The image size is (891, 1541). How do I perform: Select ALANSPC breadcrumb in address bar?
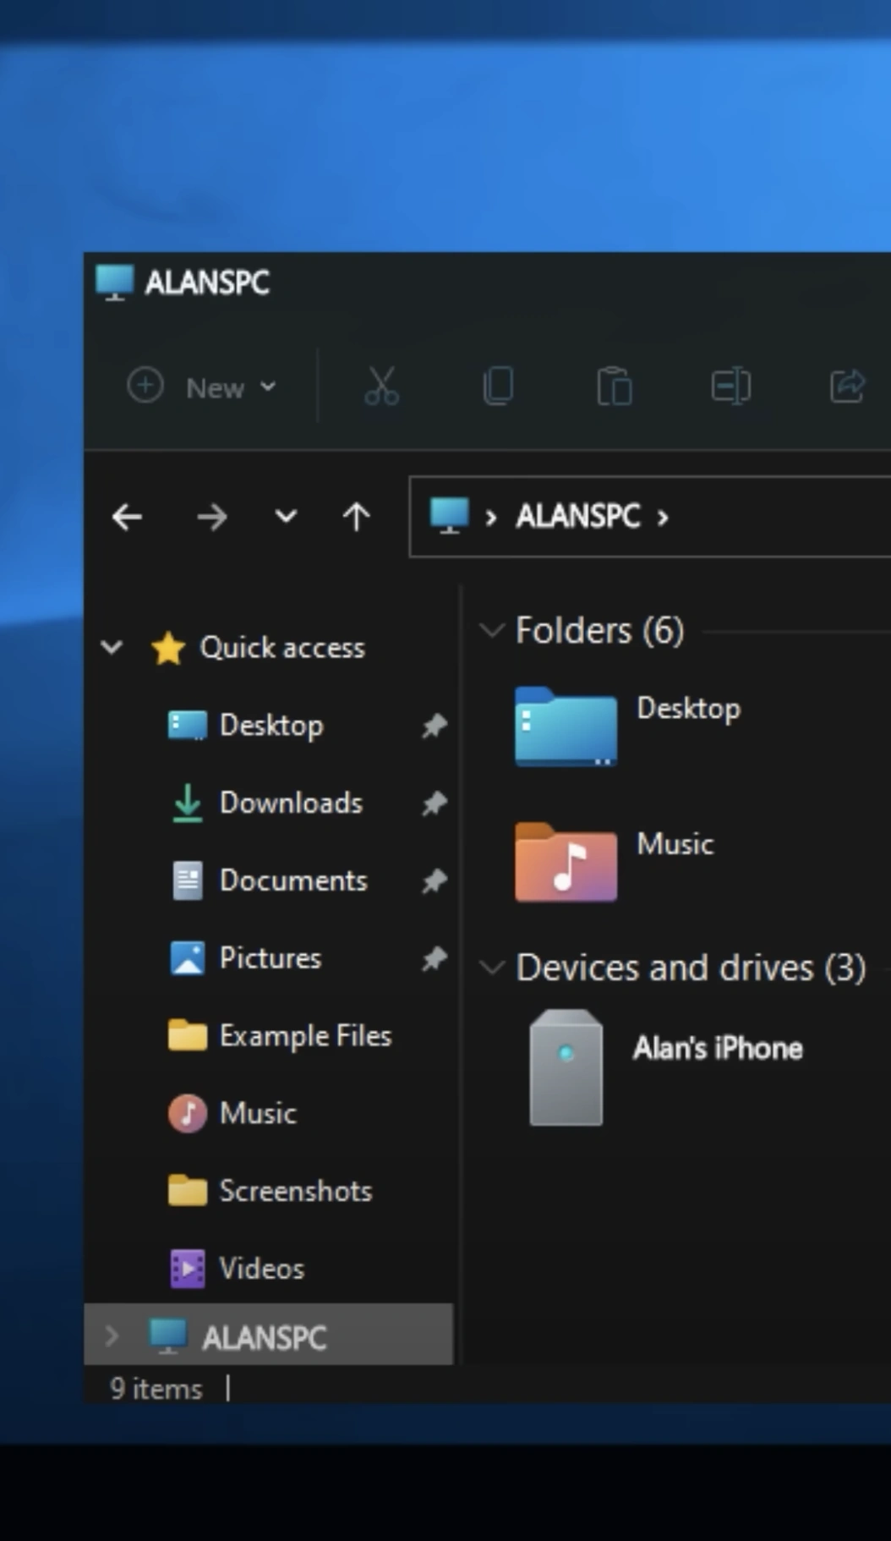coord(578,516)
